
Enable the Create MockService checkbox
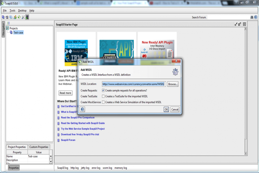coord(103,102)
